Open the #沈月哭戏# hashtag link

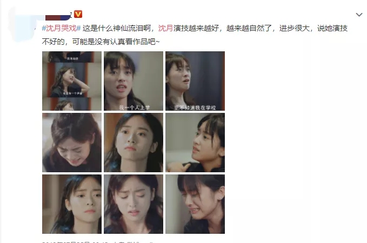[x=61, y=28]
